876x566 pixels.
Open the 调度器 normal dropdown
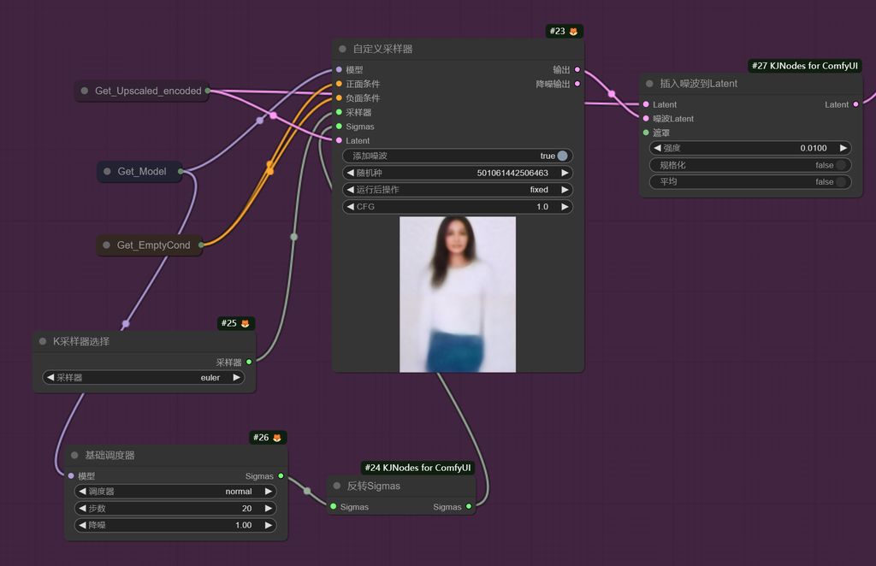[x=174, y=492]
